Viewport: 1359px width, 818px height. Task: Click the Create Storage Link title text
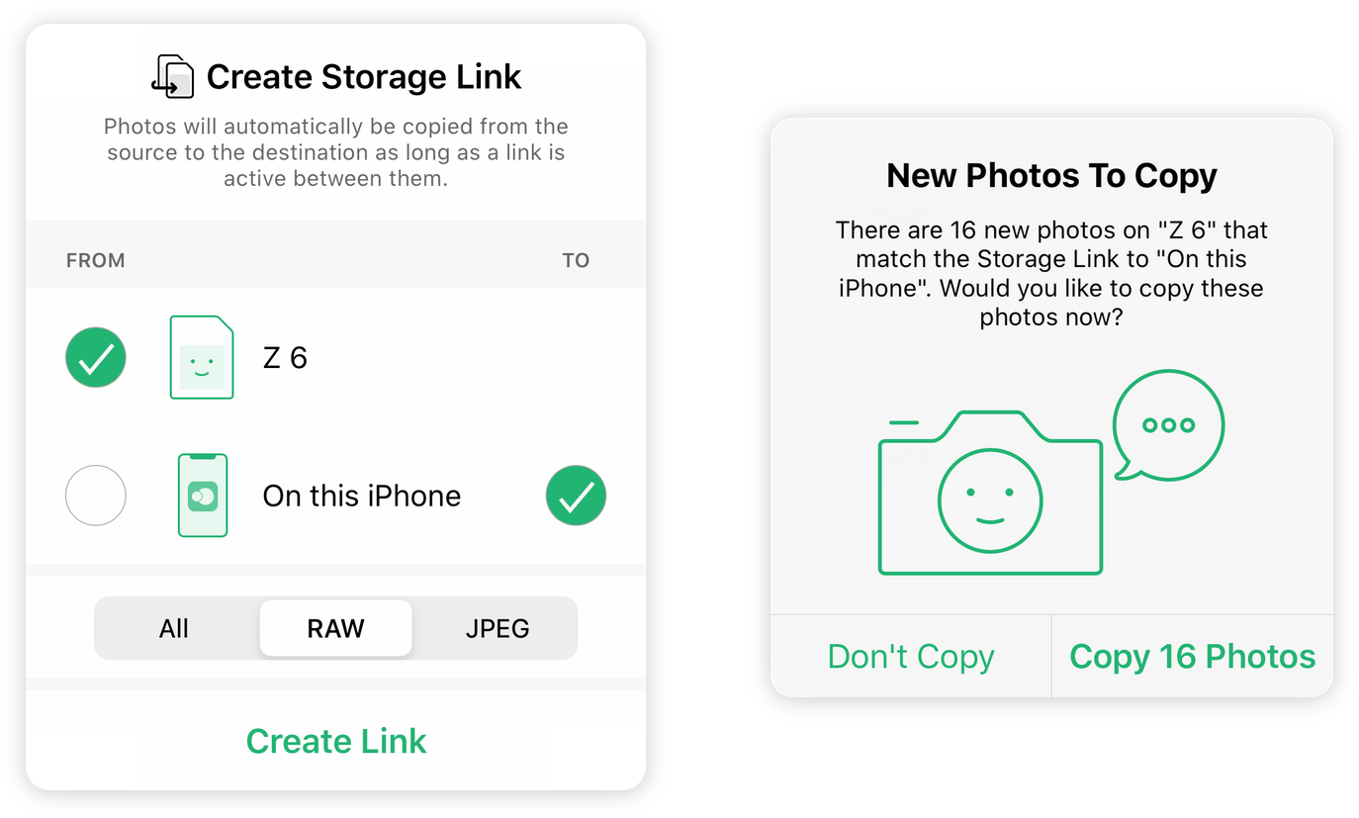pyautogui.click(x=364, y=77)
